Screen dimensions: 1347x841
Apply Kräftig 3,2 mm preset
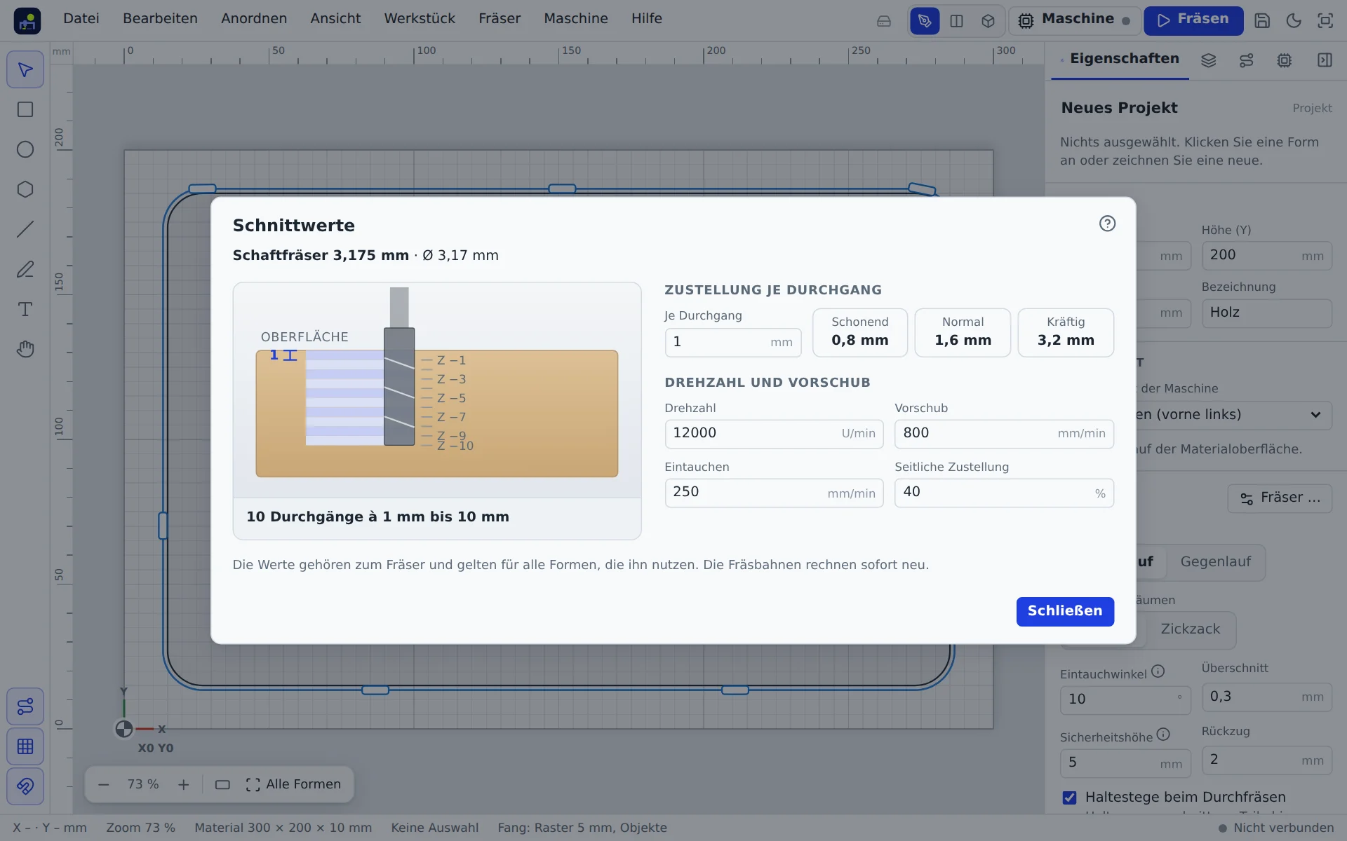click(1066, 332)
